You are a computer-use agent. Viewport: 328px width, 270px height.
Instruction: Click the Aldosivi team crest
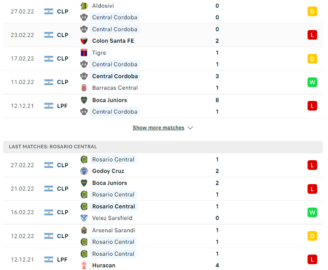(84, 6)
